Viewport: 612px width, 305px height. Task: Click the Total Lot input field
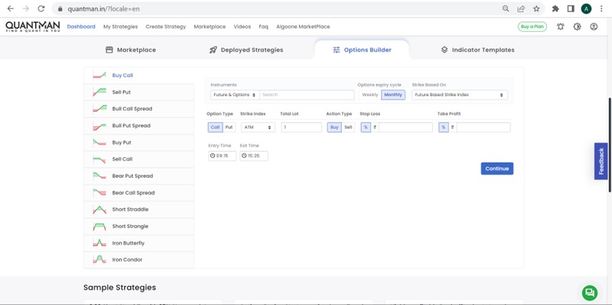[301, 127]
